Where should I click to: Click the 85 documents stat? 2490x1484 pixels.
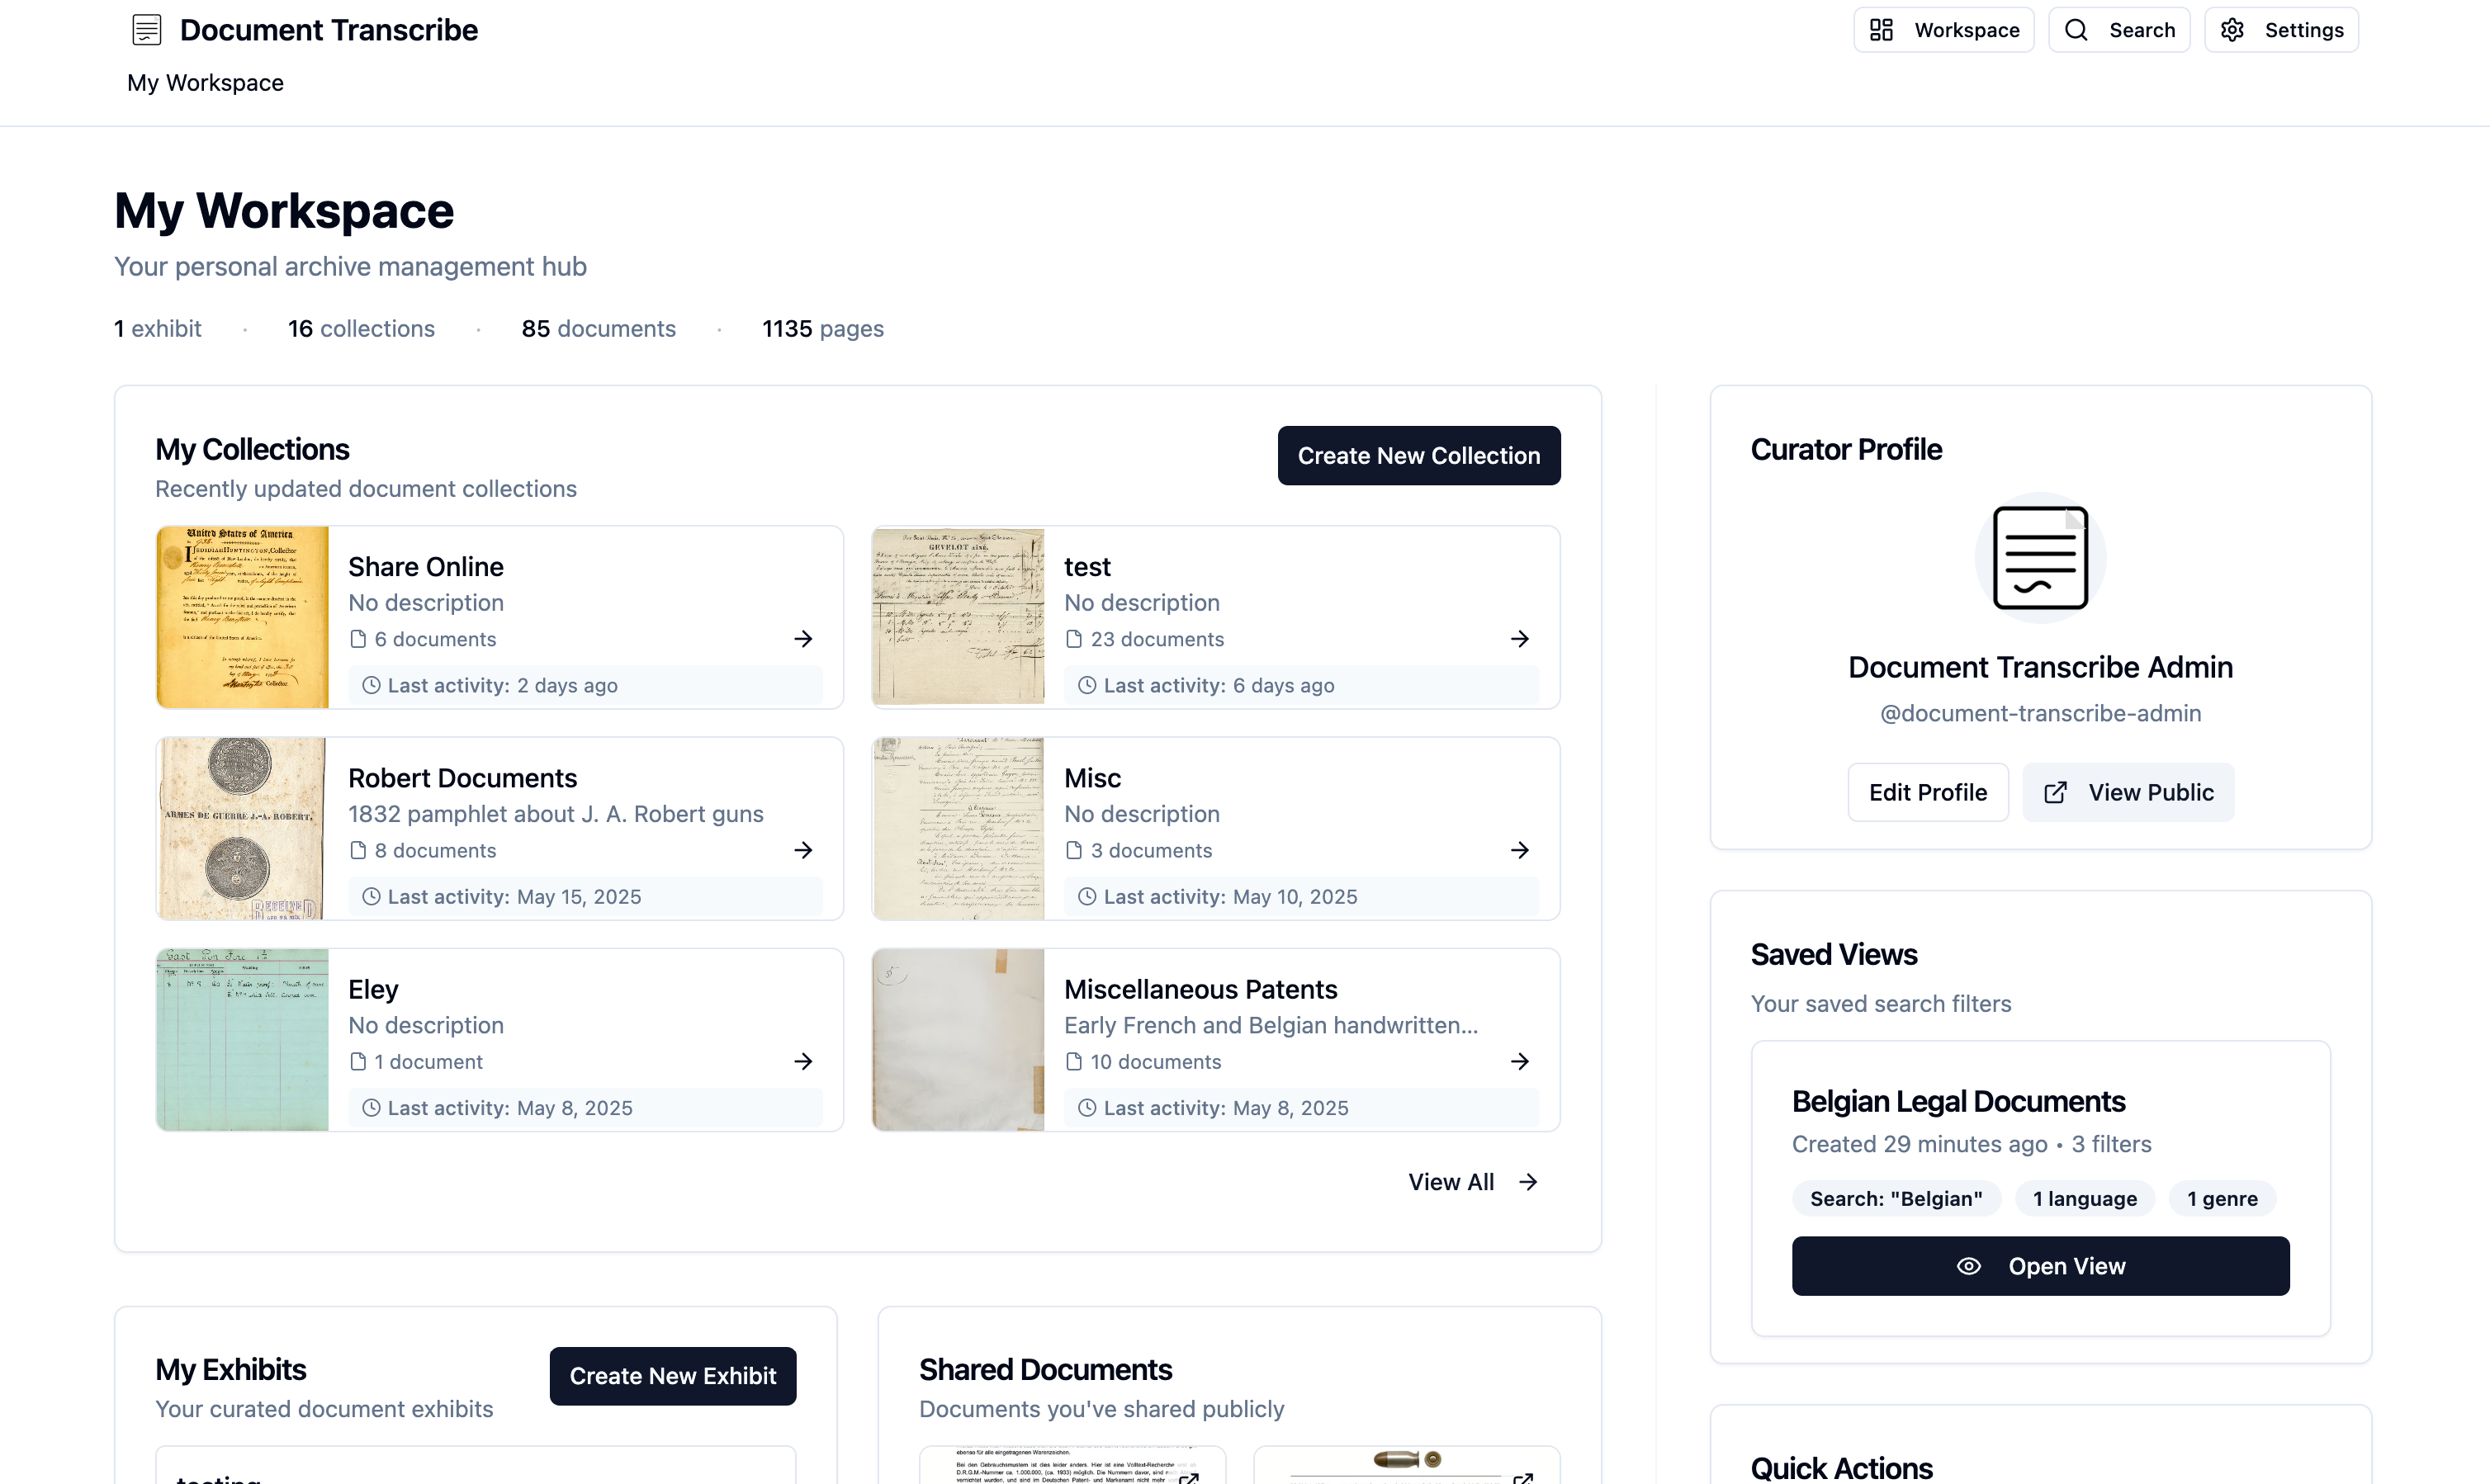coord(598,329)
